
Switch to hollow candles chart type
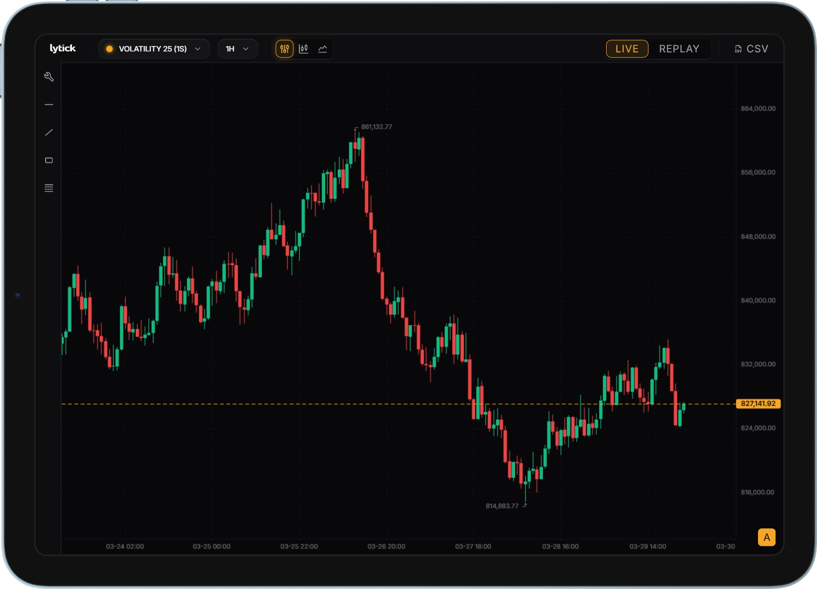tap(303, 49)
